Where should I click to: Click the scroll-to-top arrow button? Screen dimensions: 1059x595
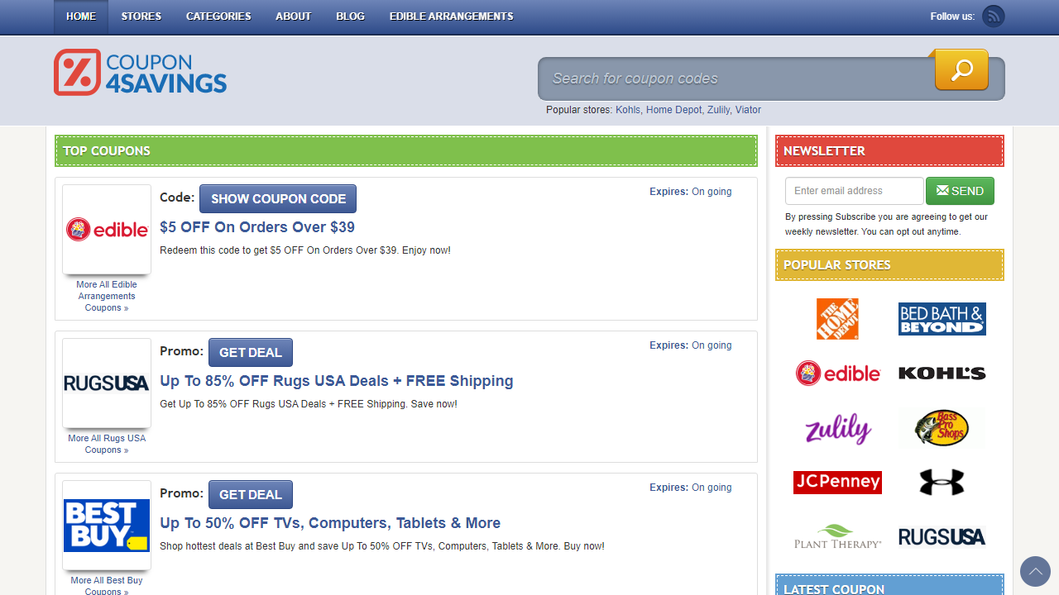pyautogui.click(x=1035, y=571)
